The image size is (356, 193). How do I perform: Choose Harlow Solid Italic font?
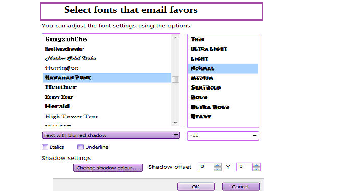107,58
